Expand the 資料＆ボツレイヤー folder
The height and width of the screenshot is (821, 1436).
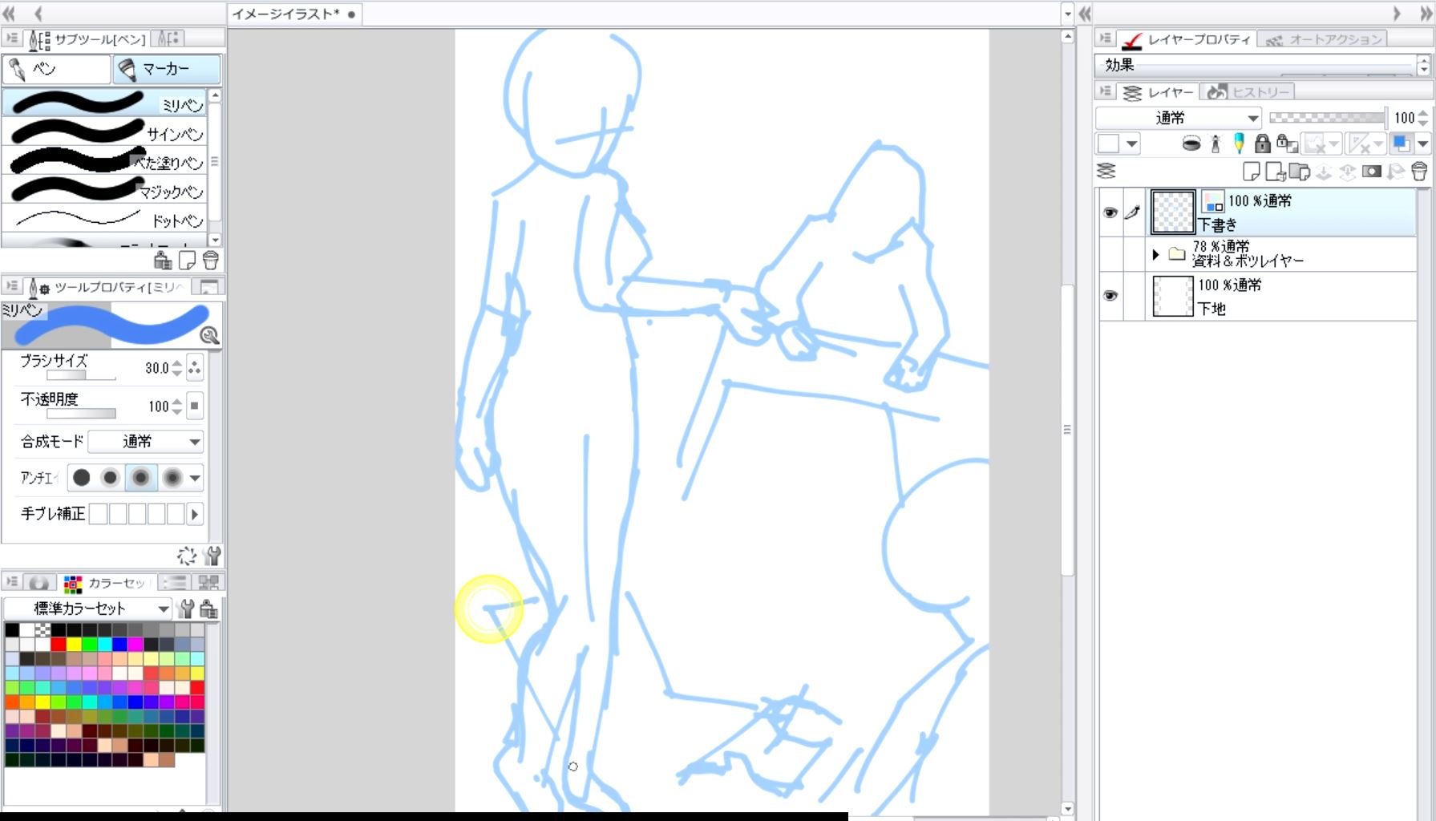point(1155,255)
